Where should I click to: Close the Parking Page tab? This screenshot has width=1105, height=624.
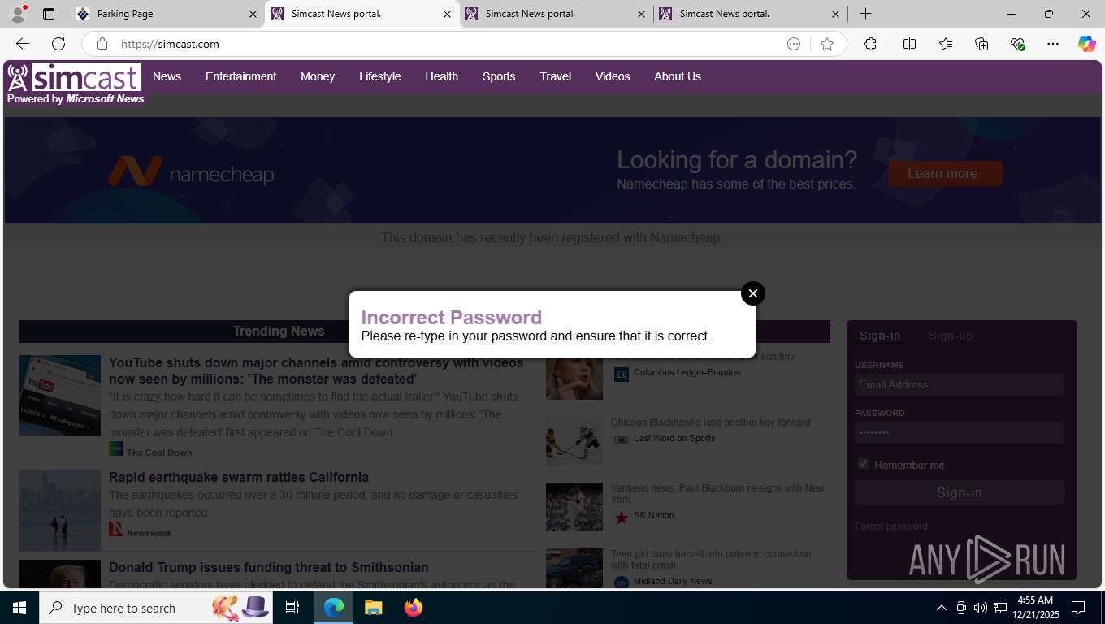click(253, 14)
